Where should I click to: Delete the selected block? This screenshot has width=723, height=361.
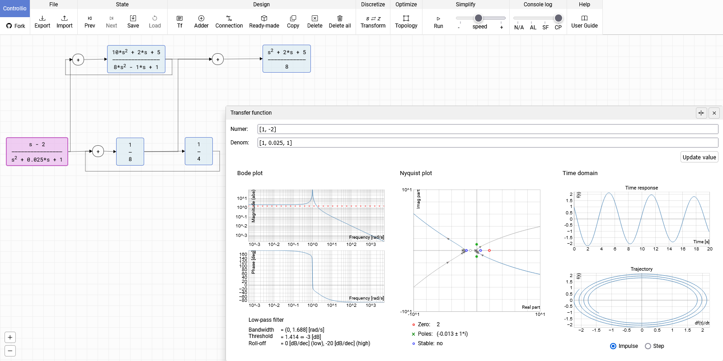tap(315, 22)
